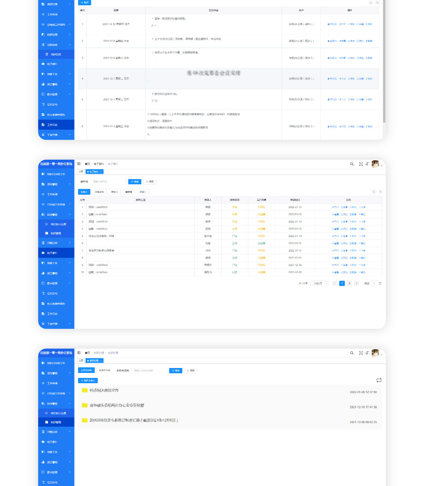Expand 日程安排 in the email page sidebar
424x486 pixels.
click(x=56, y=243)
